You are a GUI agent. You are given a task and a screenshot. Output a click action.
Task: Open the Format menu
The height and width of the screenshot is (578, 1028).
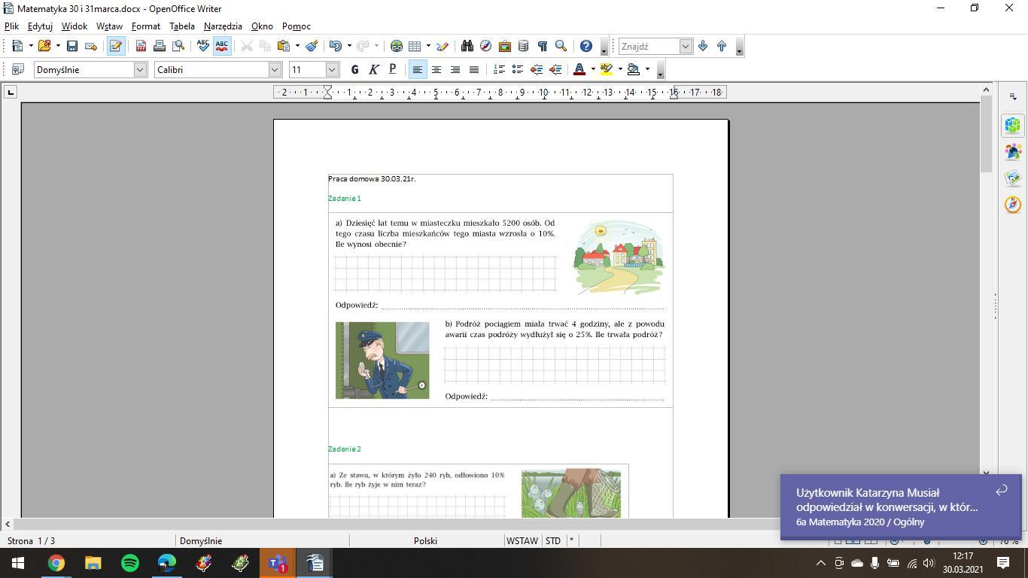click(146, 26)
